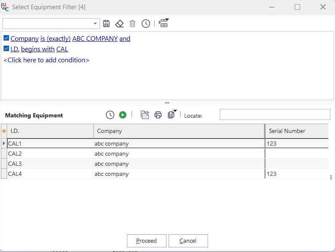Click the trash can delete filter icon
This screenshot has width=335, height=252.
(132, 24)
